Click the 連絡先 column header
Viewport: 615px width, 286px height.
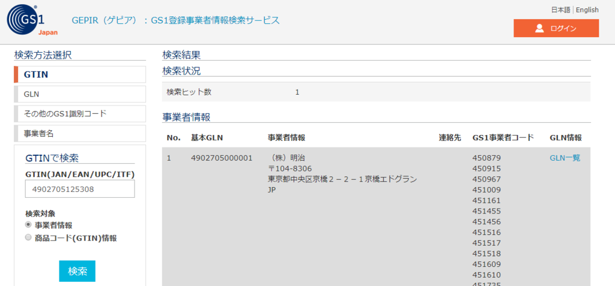(x=450, y=137)
